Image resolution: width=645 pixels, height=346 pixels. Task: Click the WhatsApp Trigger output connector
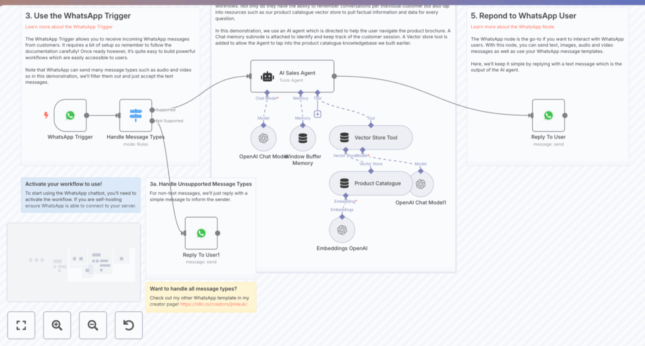click(x=86, y=116)
